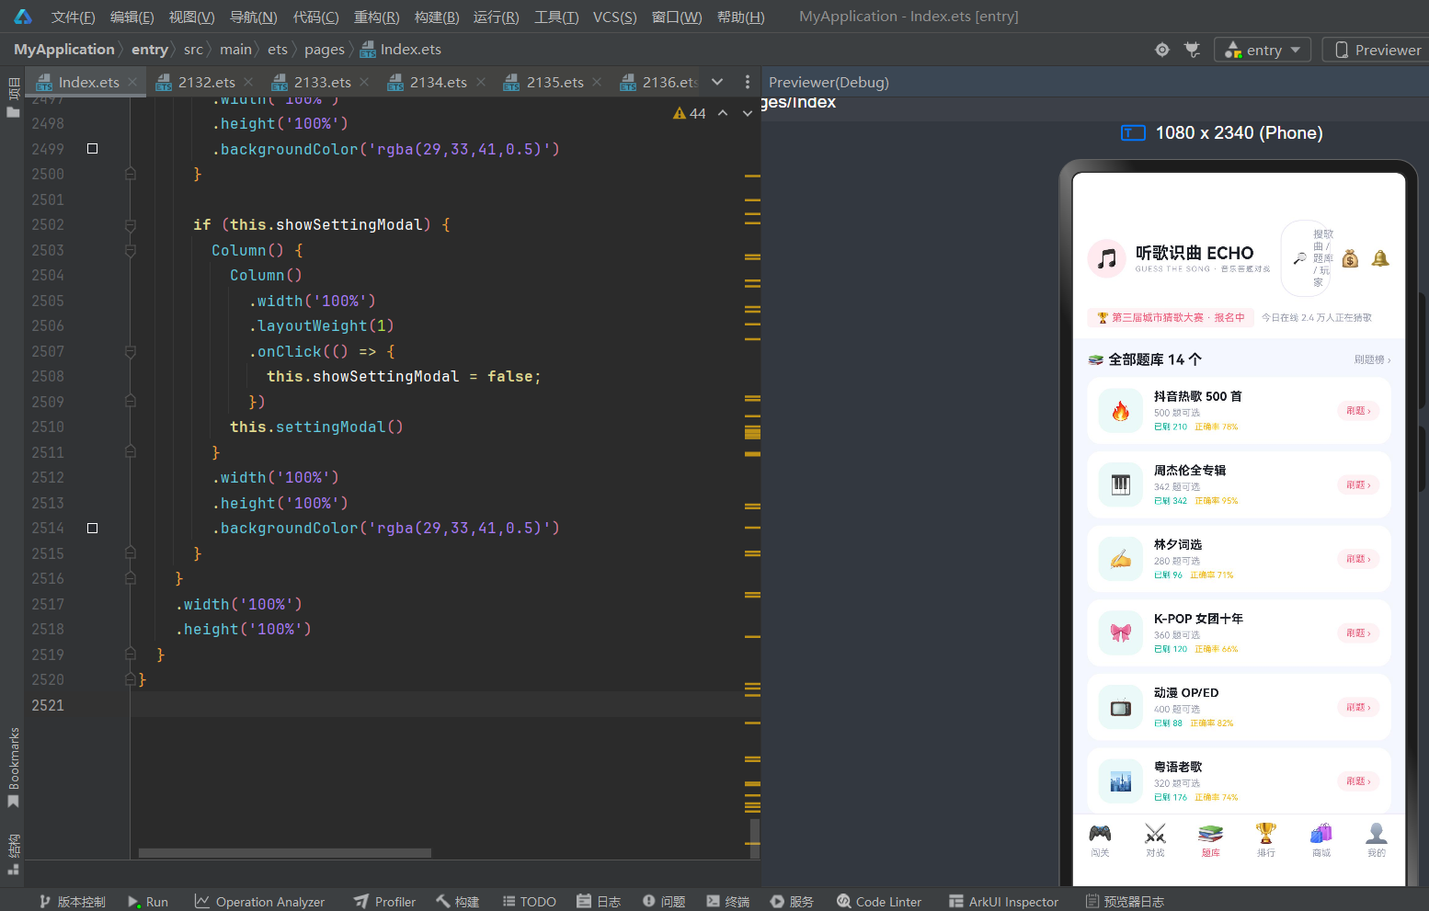Screen dimensions: 1429x911
Task: Open the Run tool window
Action: 148,902
